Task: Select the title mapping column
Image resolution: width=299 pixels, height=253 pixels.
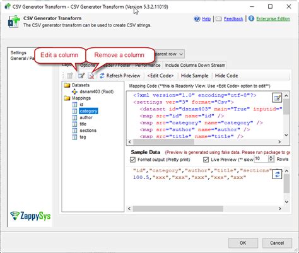Action: pyautogui.click(x=83, y=124)
